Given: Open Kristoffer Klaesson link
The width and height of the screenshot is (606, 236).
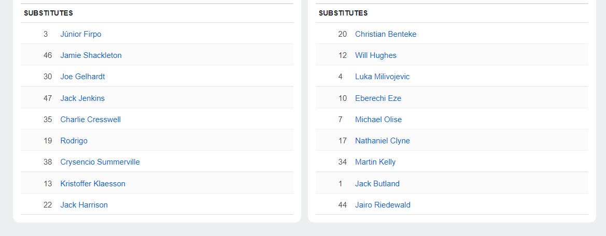Looking at the screenshot, I should pyautogui.click(x=93, y=184).
